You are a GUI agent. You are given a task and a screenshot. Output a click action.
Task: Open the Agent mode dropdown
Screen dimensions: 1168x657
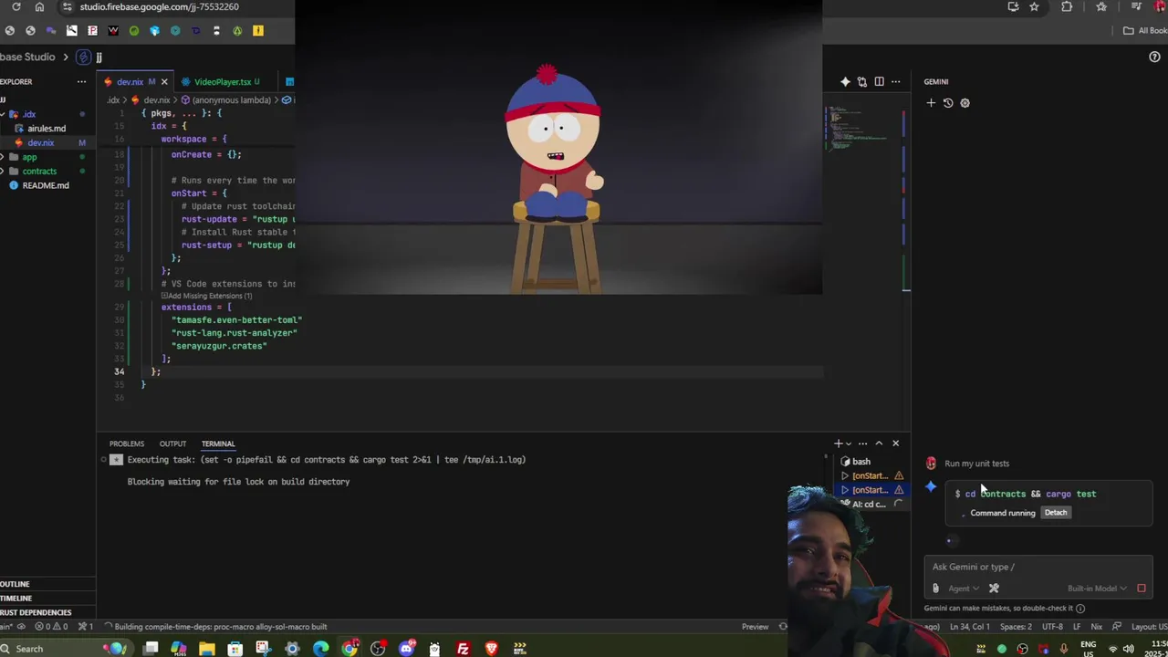964,589
